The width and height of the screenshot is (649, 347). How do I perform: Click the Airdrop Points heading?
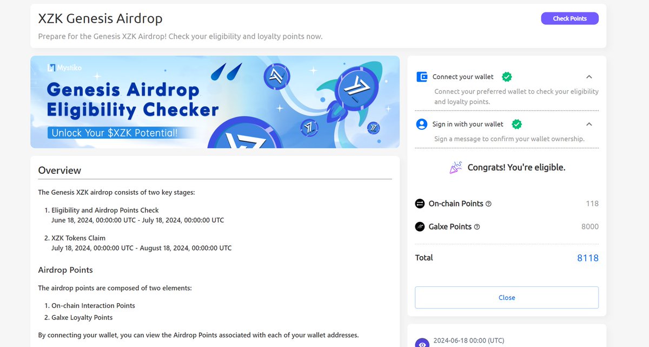pyautogui.click(x=65, y=270)
